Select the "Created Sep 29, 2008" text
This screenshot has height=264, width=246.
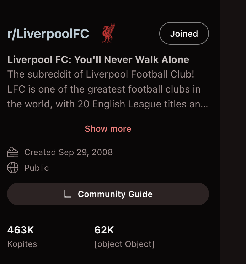(x=68, y=152)
